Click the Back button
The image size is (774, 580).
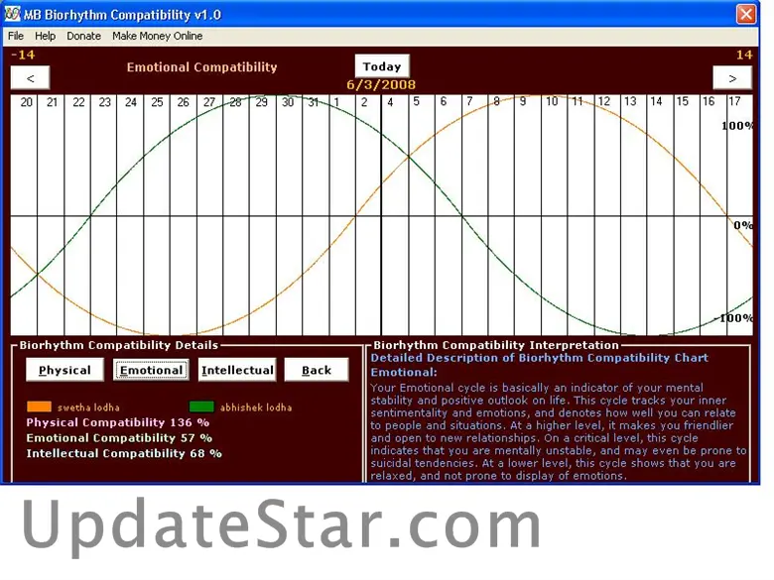pyautogui.click(x=317, y=370)
